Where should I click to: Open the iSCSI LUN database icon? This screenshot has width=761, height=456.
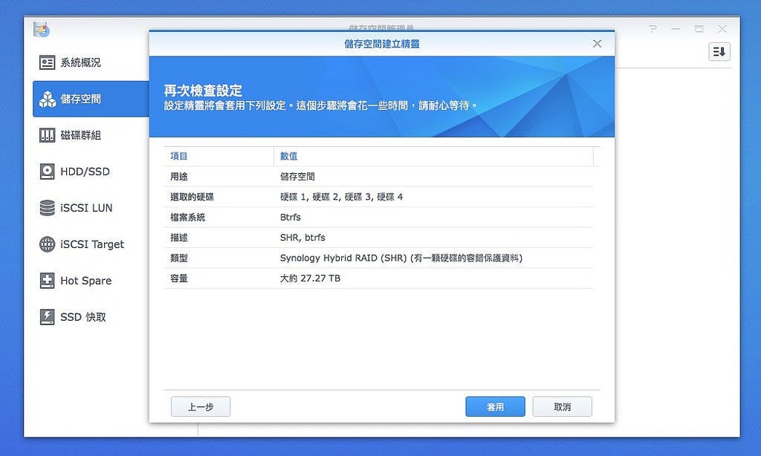(x=47, y=208)
